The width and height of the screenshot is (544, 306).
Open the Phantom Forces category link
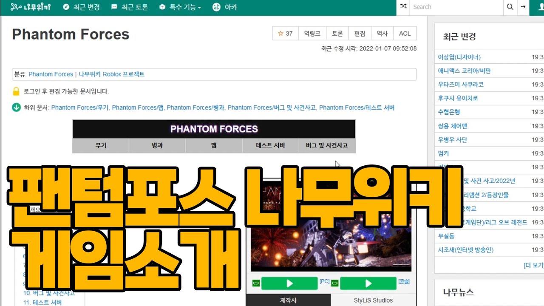click(x=51, y=74)
